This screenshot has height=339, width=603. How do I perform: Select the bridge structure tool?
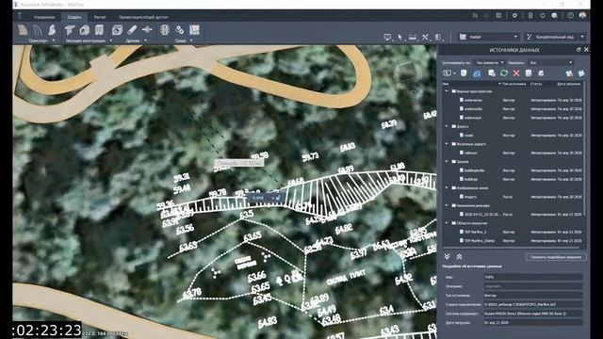tap(70, 30)
